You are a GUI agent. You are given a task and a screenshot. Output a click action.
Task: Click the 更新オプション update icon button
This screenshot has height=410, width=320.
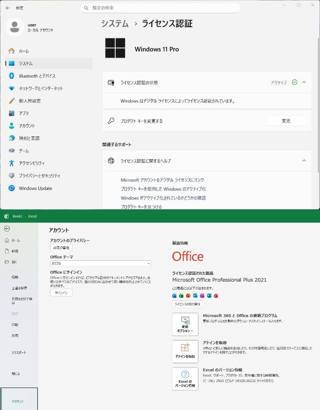pos(185,324)
